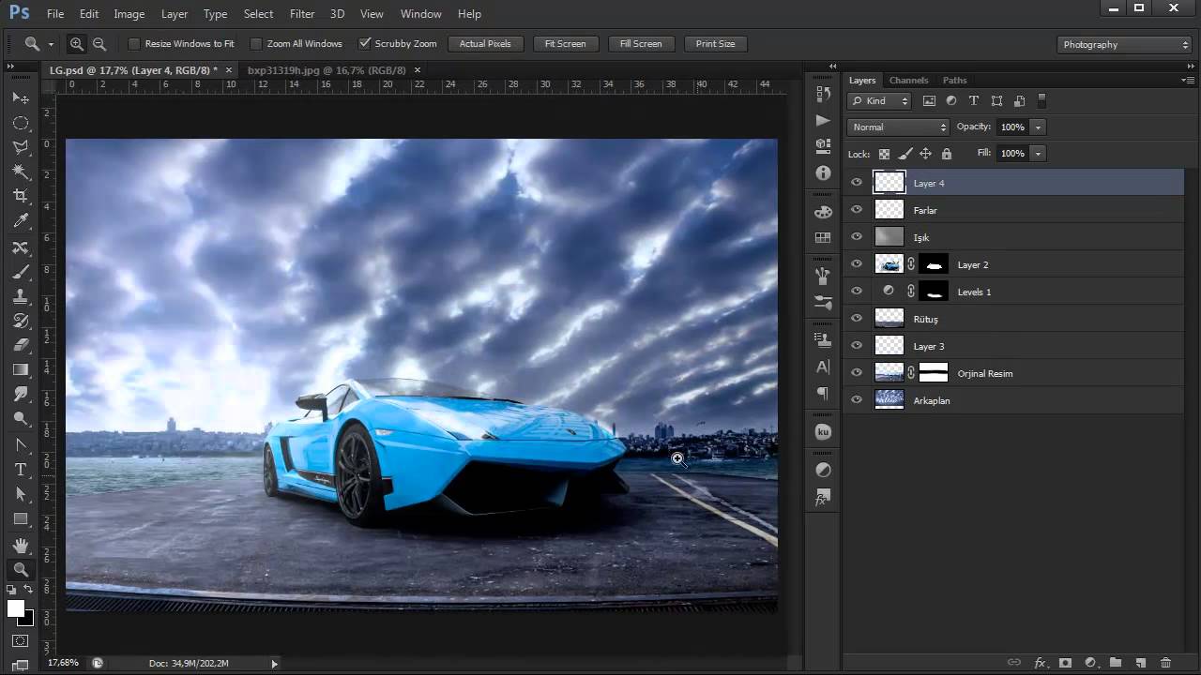1201x675 pixels.
Task: Disable the Scrubby Zoom checkbox
Action: click(x=365, y=44)
